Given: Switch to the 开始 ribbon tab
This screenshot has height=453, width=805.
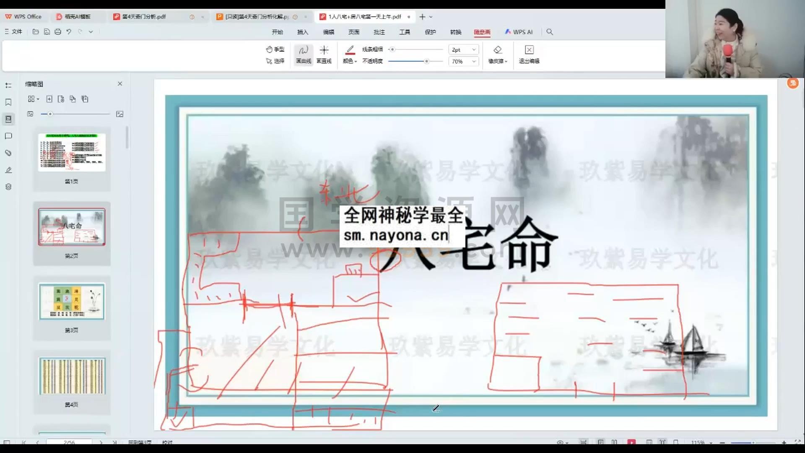Looking at the screenshot, I should 277,32.
